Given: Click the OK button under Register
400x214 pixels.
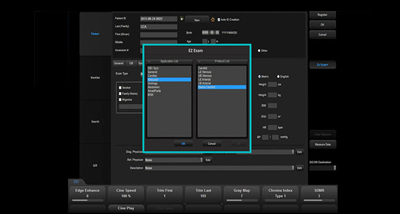Looking at the screenshot, I should (x=323, y=25).
